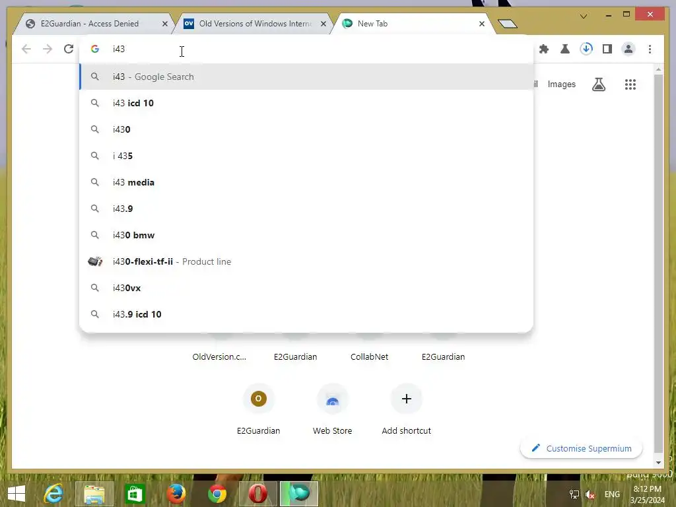Open the flask experiments toolbar icon

point(565,49)
